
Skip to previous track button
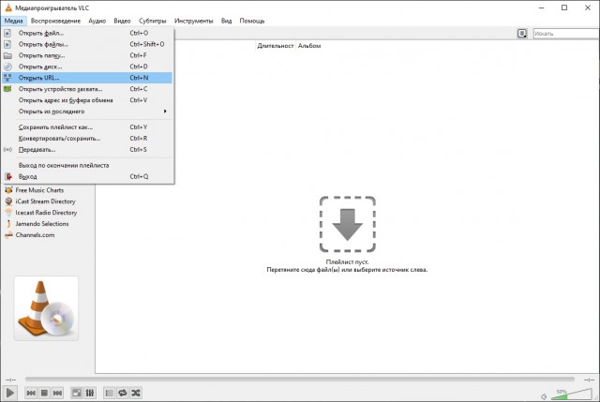coord(31,392)
